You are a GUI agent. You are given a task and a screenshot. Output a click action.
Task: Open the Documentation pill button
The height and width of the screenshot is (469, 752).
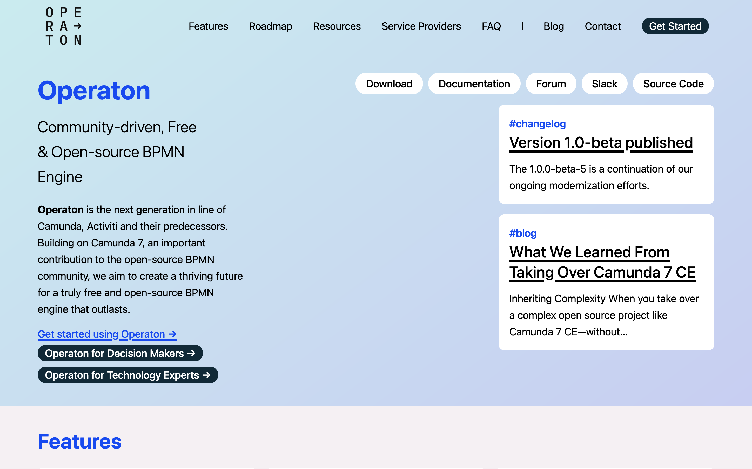(474, 84)
